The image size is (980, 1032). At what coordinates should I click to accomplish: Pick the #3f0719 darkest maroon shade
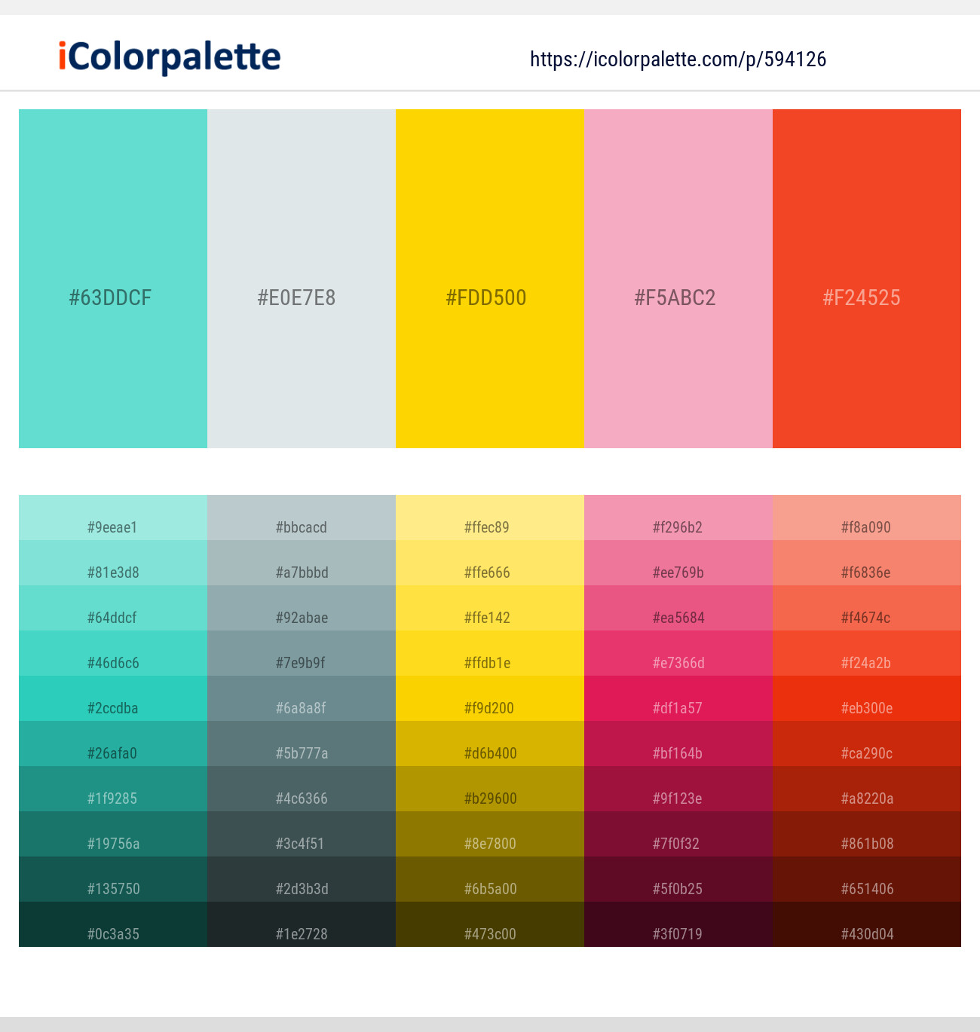[678, 924]
